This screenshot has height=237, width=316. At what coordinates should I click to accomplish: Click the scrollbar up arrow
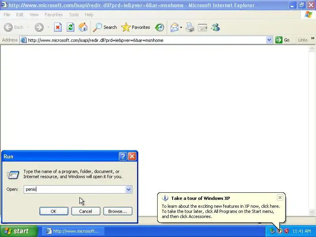click(x=312, y=48)
